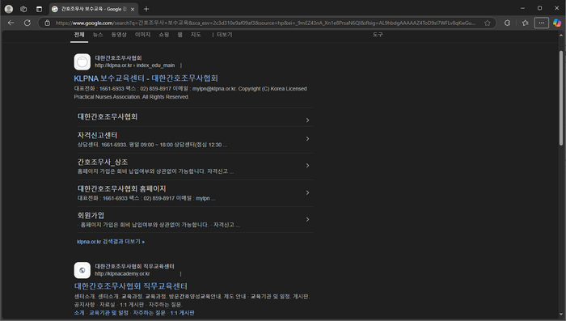Open the 자주하는 질문 sub-link
Image resolution: width=566 pixels, height=321 pixels.
pos(150,313)
